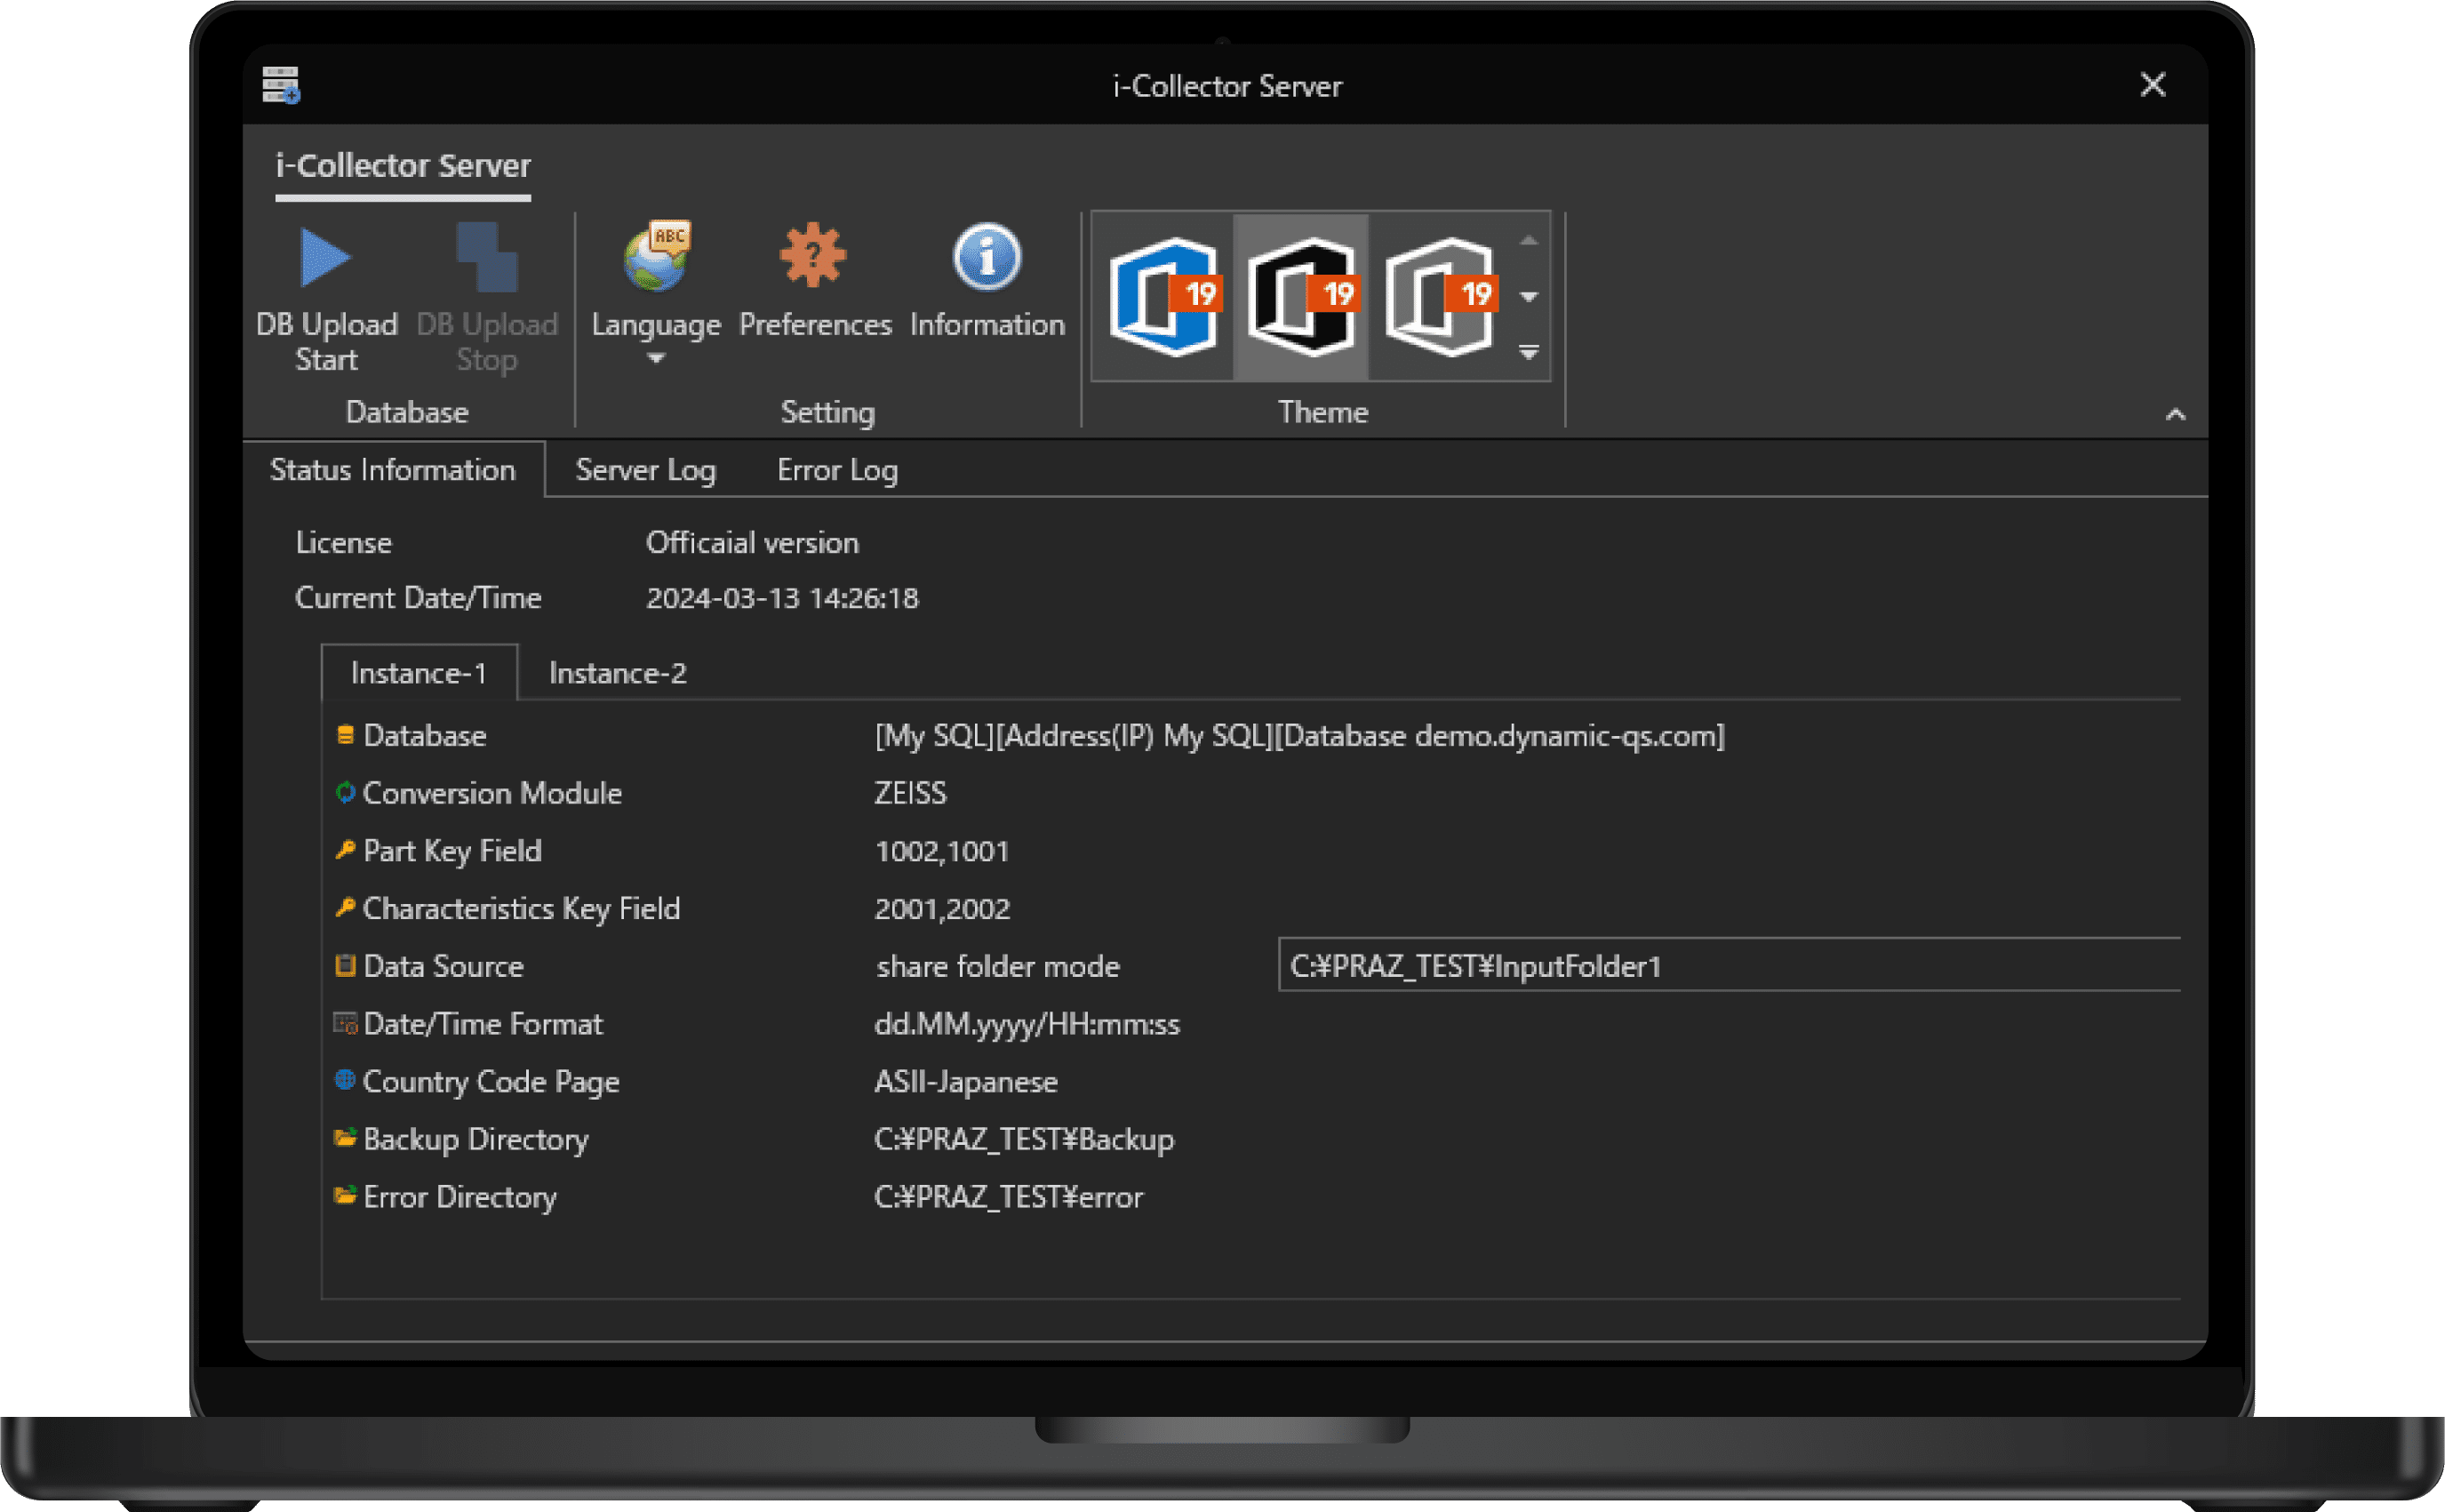Switch to the Error Log tab

click(836, 470)
